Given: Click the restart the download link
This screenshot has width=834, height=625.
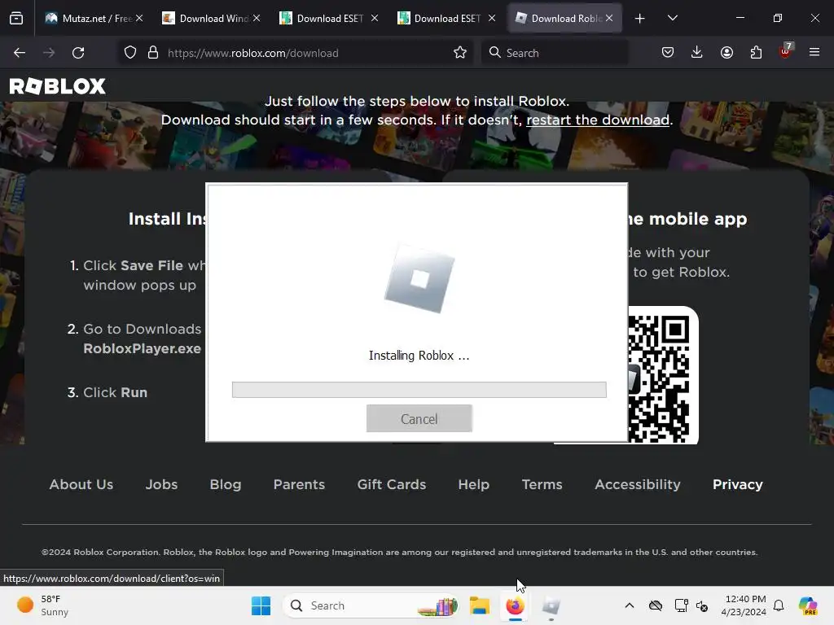Looking at the screenshot, I should coord(598,120).
